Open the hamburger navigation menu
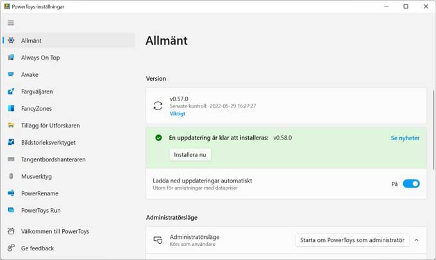The width and height of the screenshot is (436, 260). pos(11,23)
